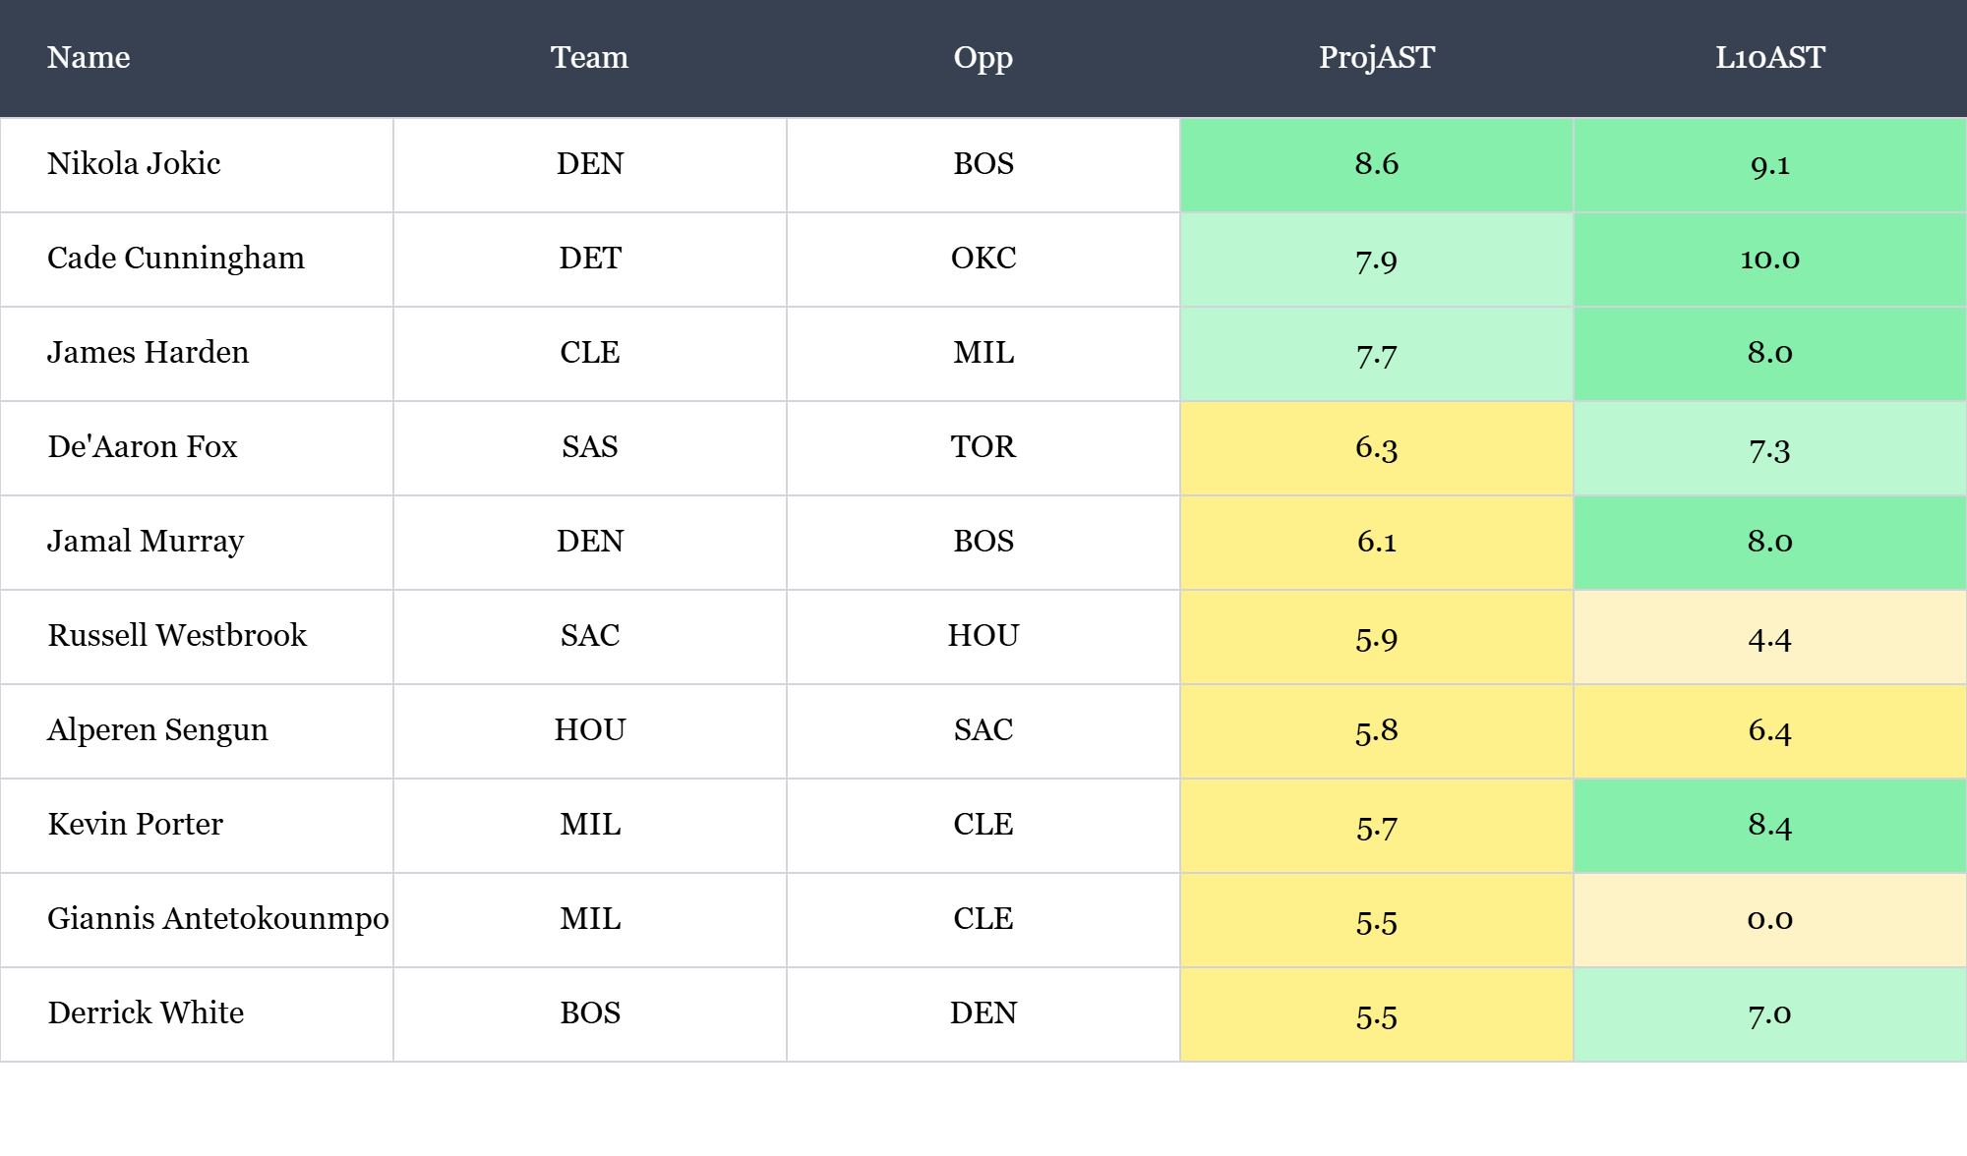Click Cade Cunningham player name

[x=176, y=258]
